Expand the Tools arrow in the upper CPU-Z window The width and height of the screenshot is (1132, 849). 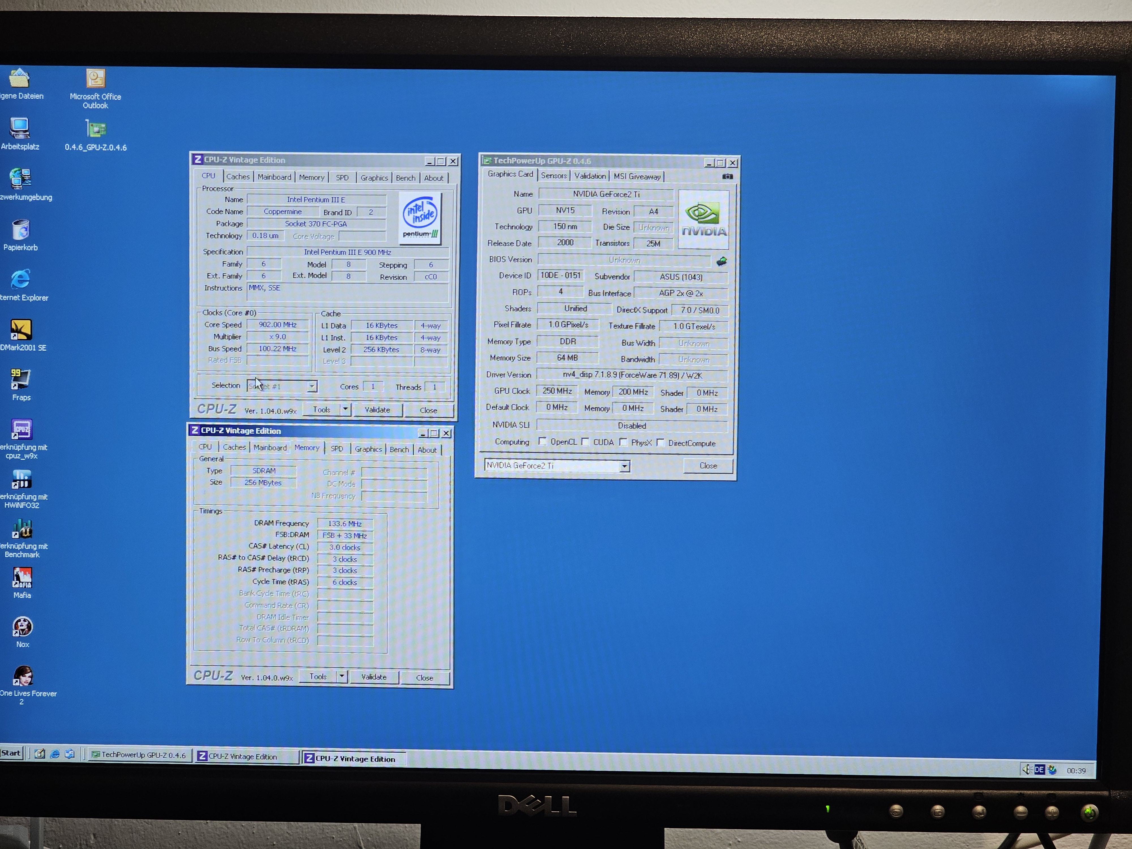point(346,409)
